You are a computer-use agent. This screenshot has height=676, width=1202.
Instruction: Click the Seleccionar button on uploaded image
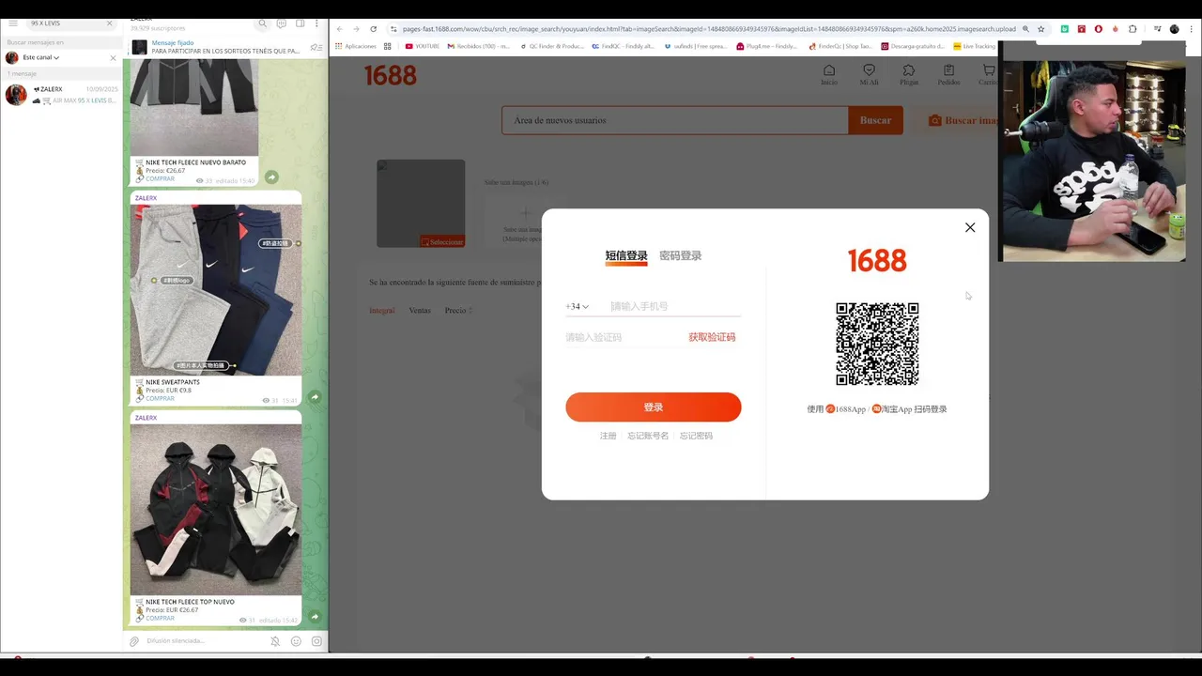[x=442, y=241]
